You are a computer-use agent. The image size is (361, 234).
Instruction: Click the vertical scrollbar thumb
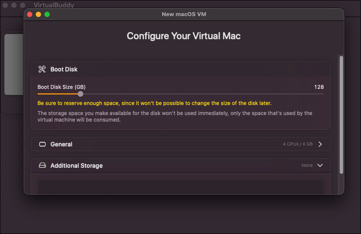(x=341, y=115)
